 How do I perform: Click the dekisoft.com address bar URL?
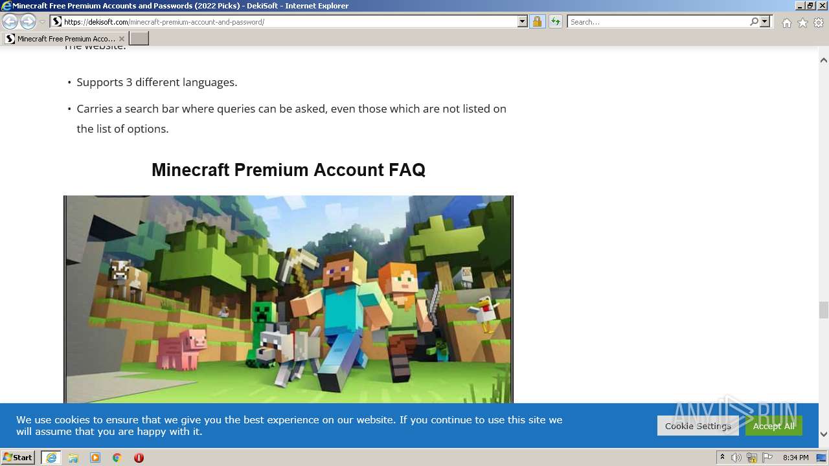click(164, 22)
